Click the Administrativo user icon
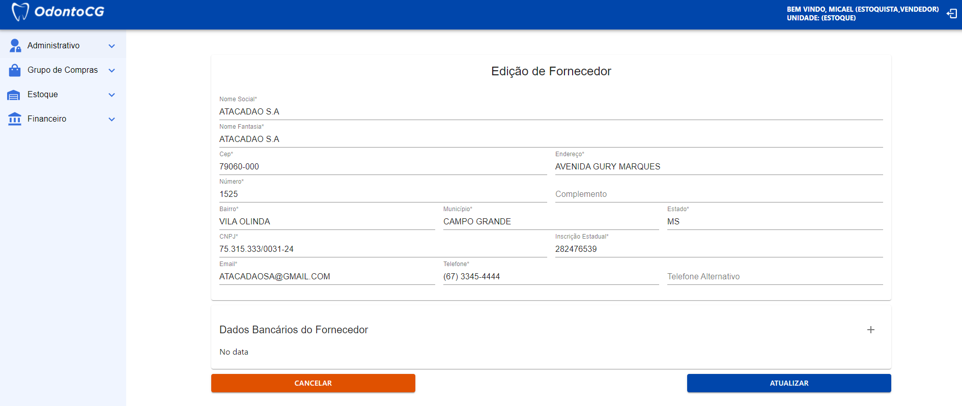The height and width of the screenshot is (406, 962). click(x=15, y=46)
